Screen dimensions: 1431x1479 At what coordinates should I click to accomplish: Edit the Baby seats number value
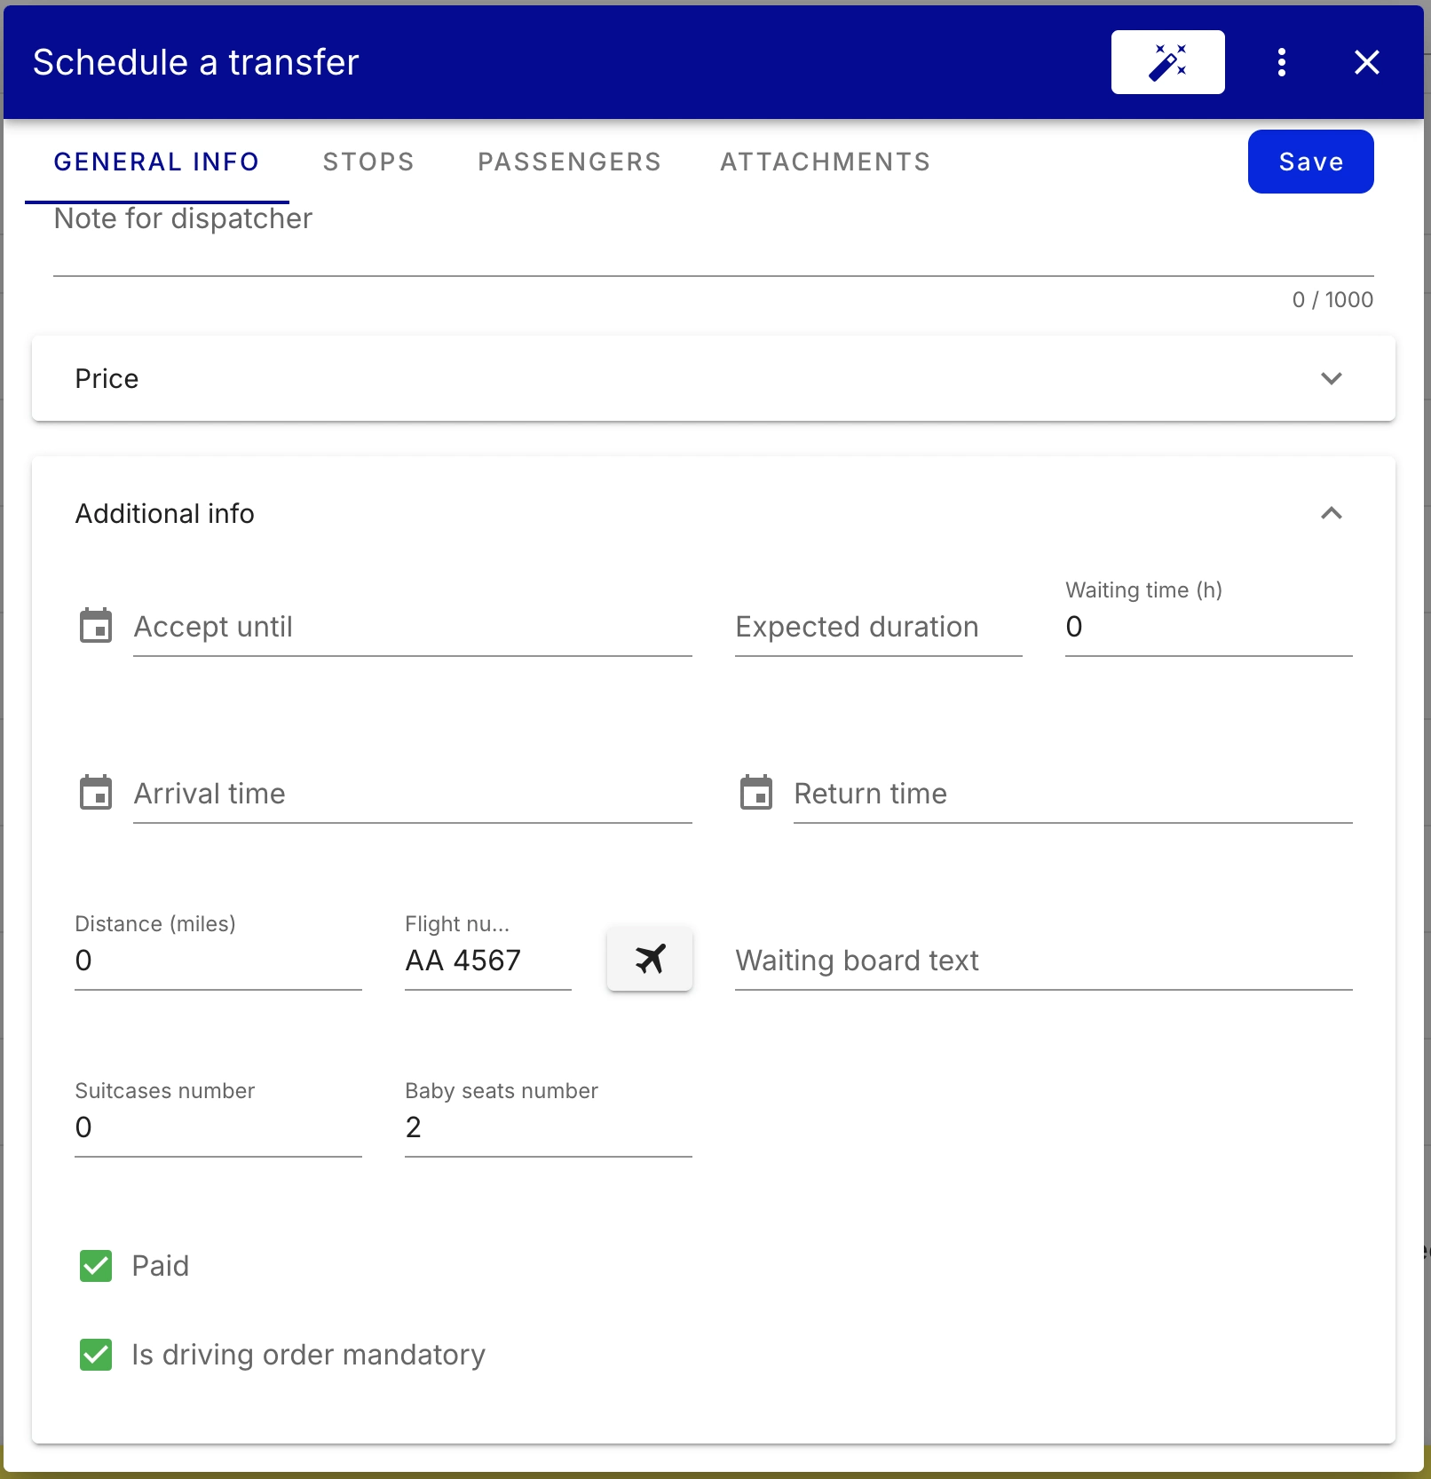pyautogui.click(x=547, y=1127)
